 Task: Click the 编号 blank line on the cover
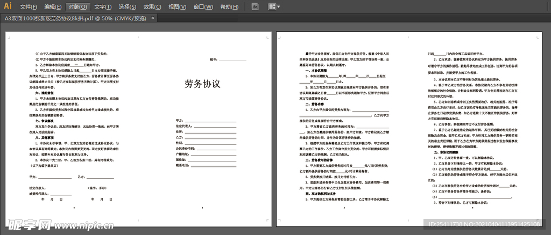[232, 60]
